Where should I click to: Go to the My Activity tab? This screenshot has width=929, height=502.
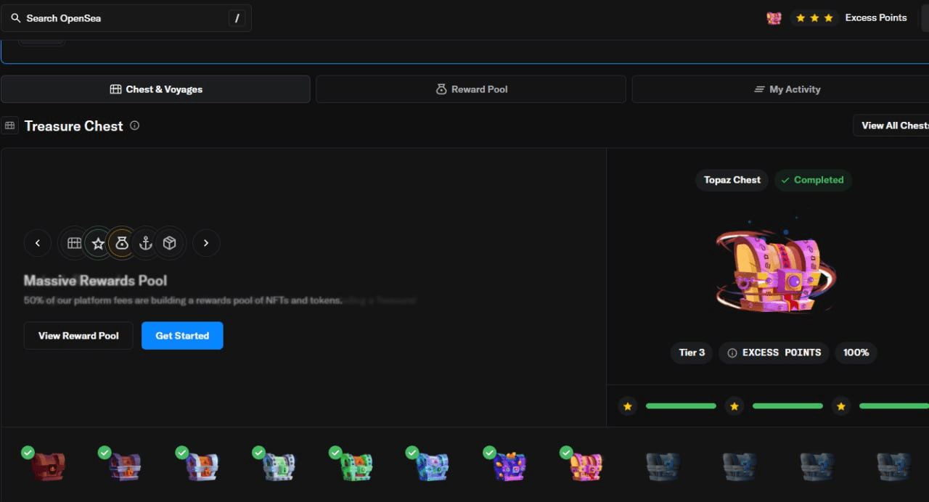(787, 89)
